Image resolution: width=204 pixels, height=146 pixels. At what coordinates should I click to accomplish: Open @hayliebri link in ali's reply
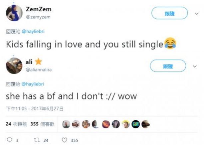click(33, 84)
